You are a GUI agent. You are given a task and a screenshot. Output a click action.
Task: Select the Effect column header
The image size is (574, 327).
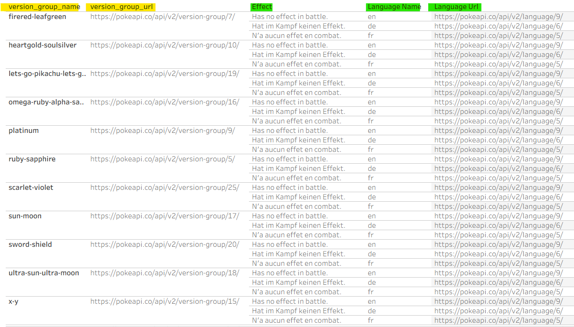pyautogui.click(x=262, y=7)
